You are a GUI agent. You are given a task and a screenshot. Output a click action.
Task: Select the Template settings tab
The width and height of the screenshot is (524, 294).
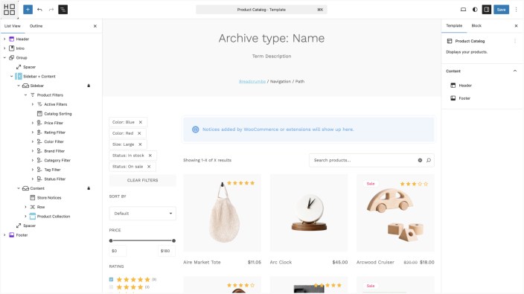point(454,26)
